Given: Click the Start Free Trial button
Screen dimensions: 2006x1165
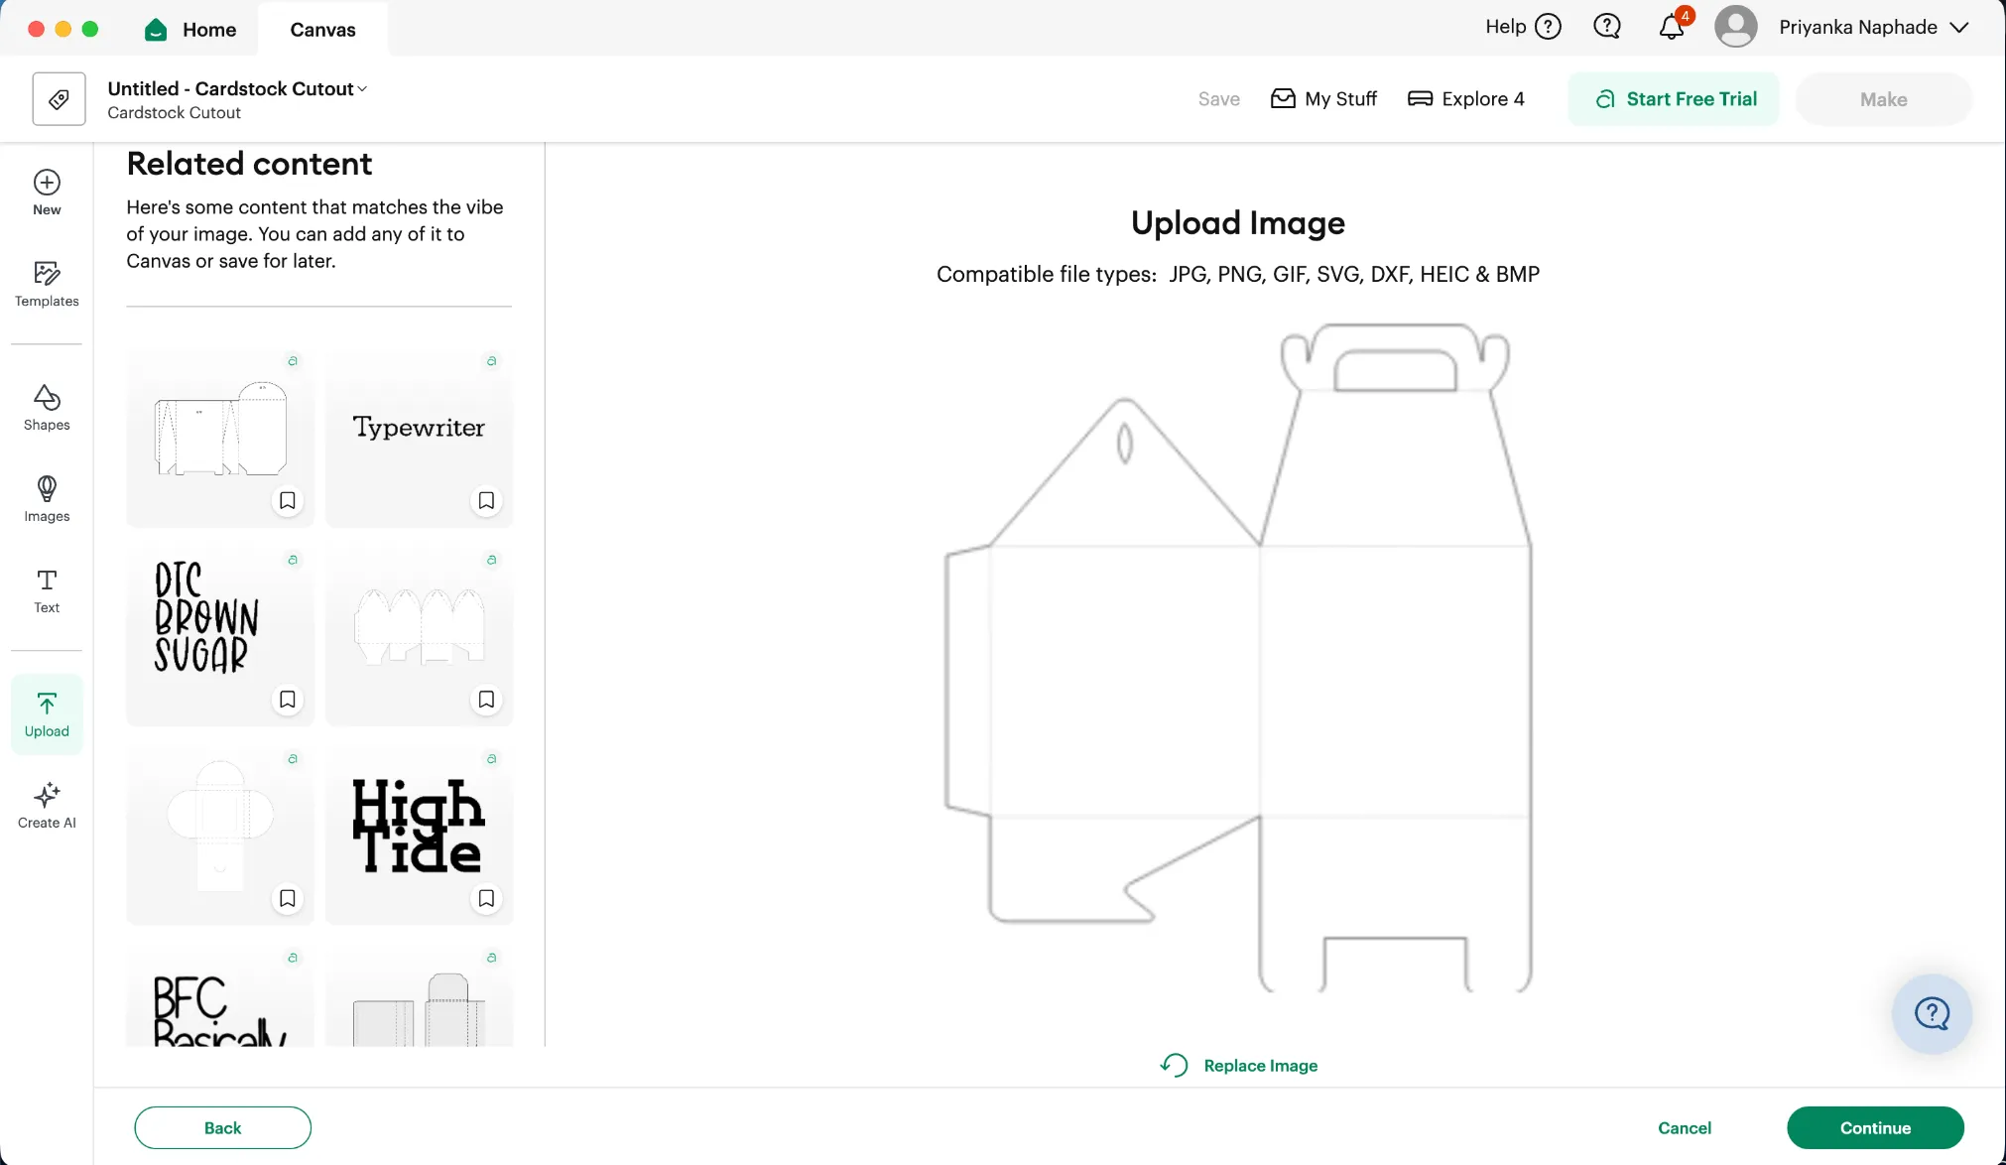Looking at the screenshot, I should (1674, 98).
